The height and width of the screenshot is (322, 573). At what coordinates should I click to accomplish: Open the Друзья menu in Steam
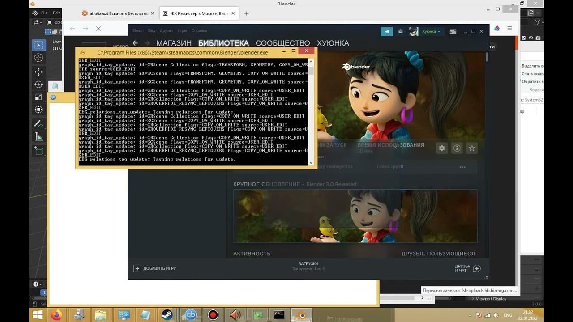(167, 31)
